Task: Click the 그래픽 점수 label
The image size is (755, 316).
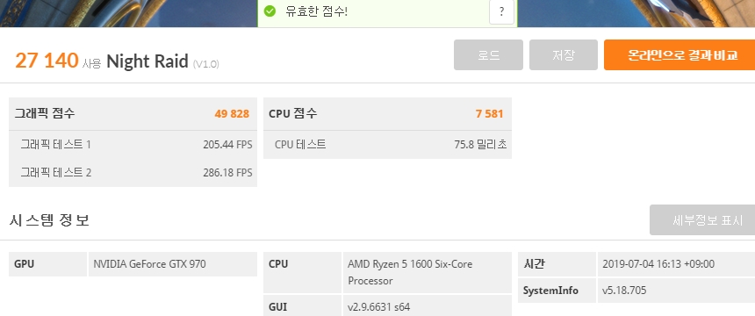Action: click(44, 114)
